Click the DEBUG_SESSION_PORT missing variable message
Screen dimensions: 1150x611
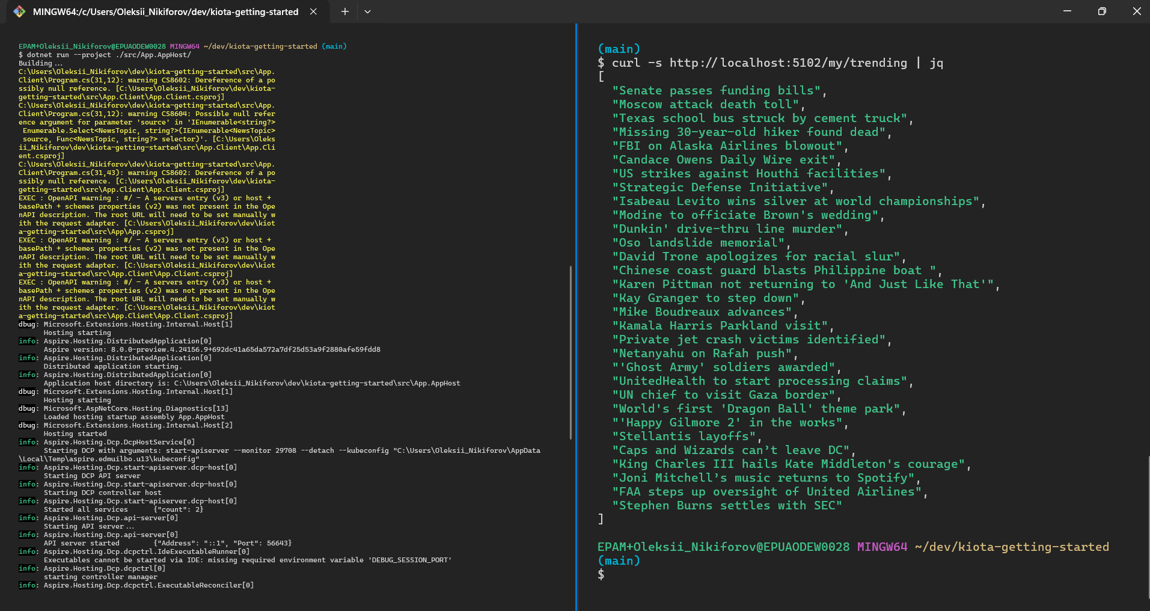coord(247,560)
